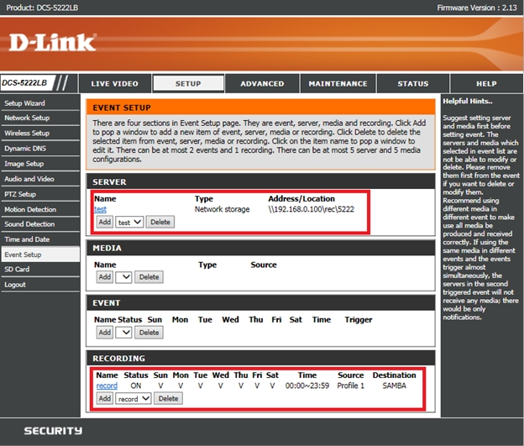Select Network Setup from sidebar
The width and height of the screenshot is (524, 446).
click(x=27, y=118)
